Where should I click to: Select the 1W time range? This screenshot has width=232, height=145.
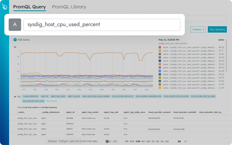pos(162,141)
